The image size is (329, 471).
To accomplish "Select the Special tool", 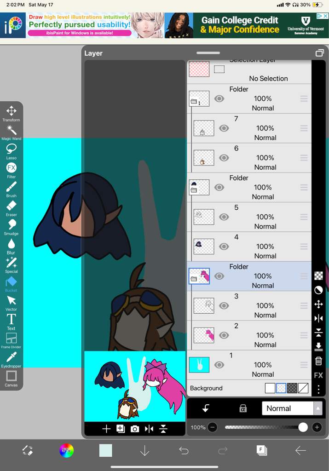I will point(11,265).
